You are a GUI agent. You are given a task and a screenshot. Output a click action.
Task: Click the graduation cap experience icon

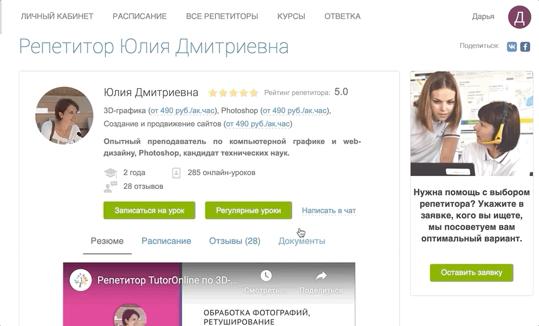[110, 172]
